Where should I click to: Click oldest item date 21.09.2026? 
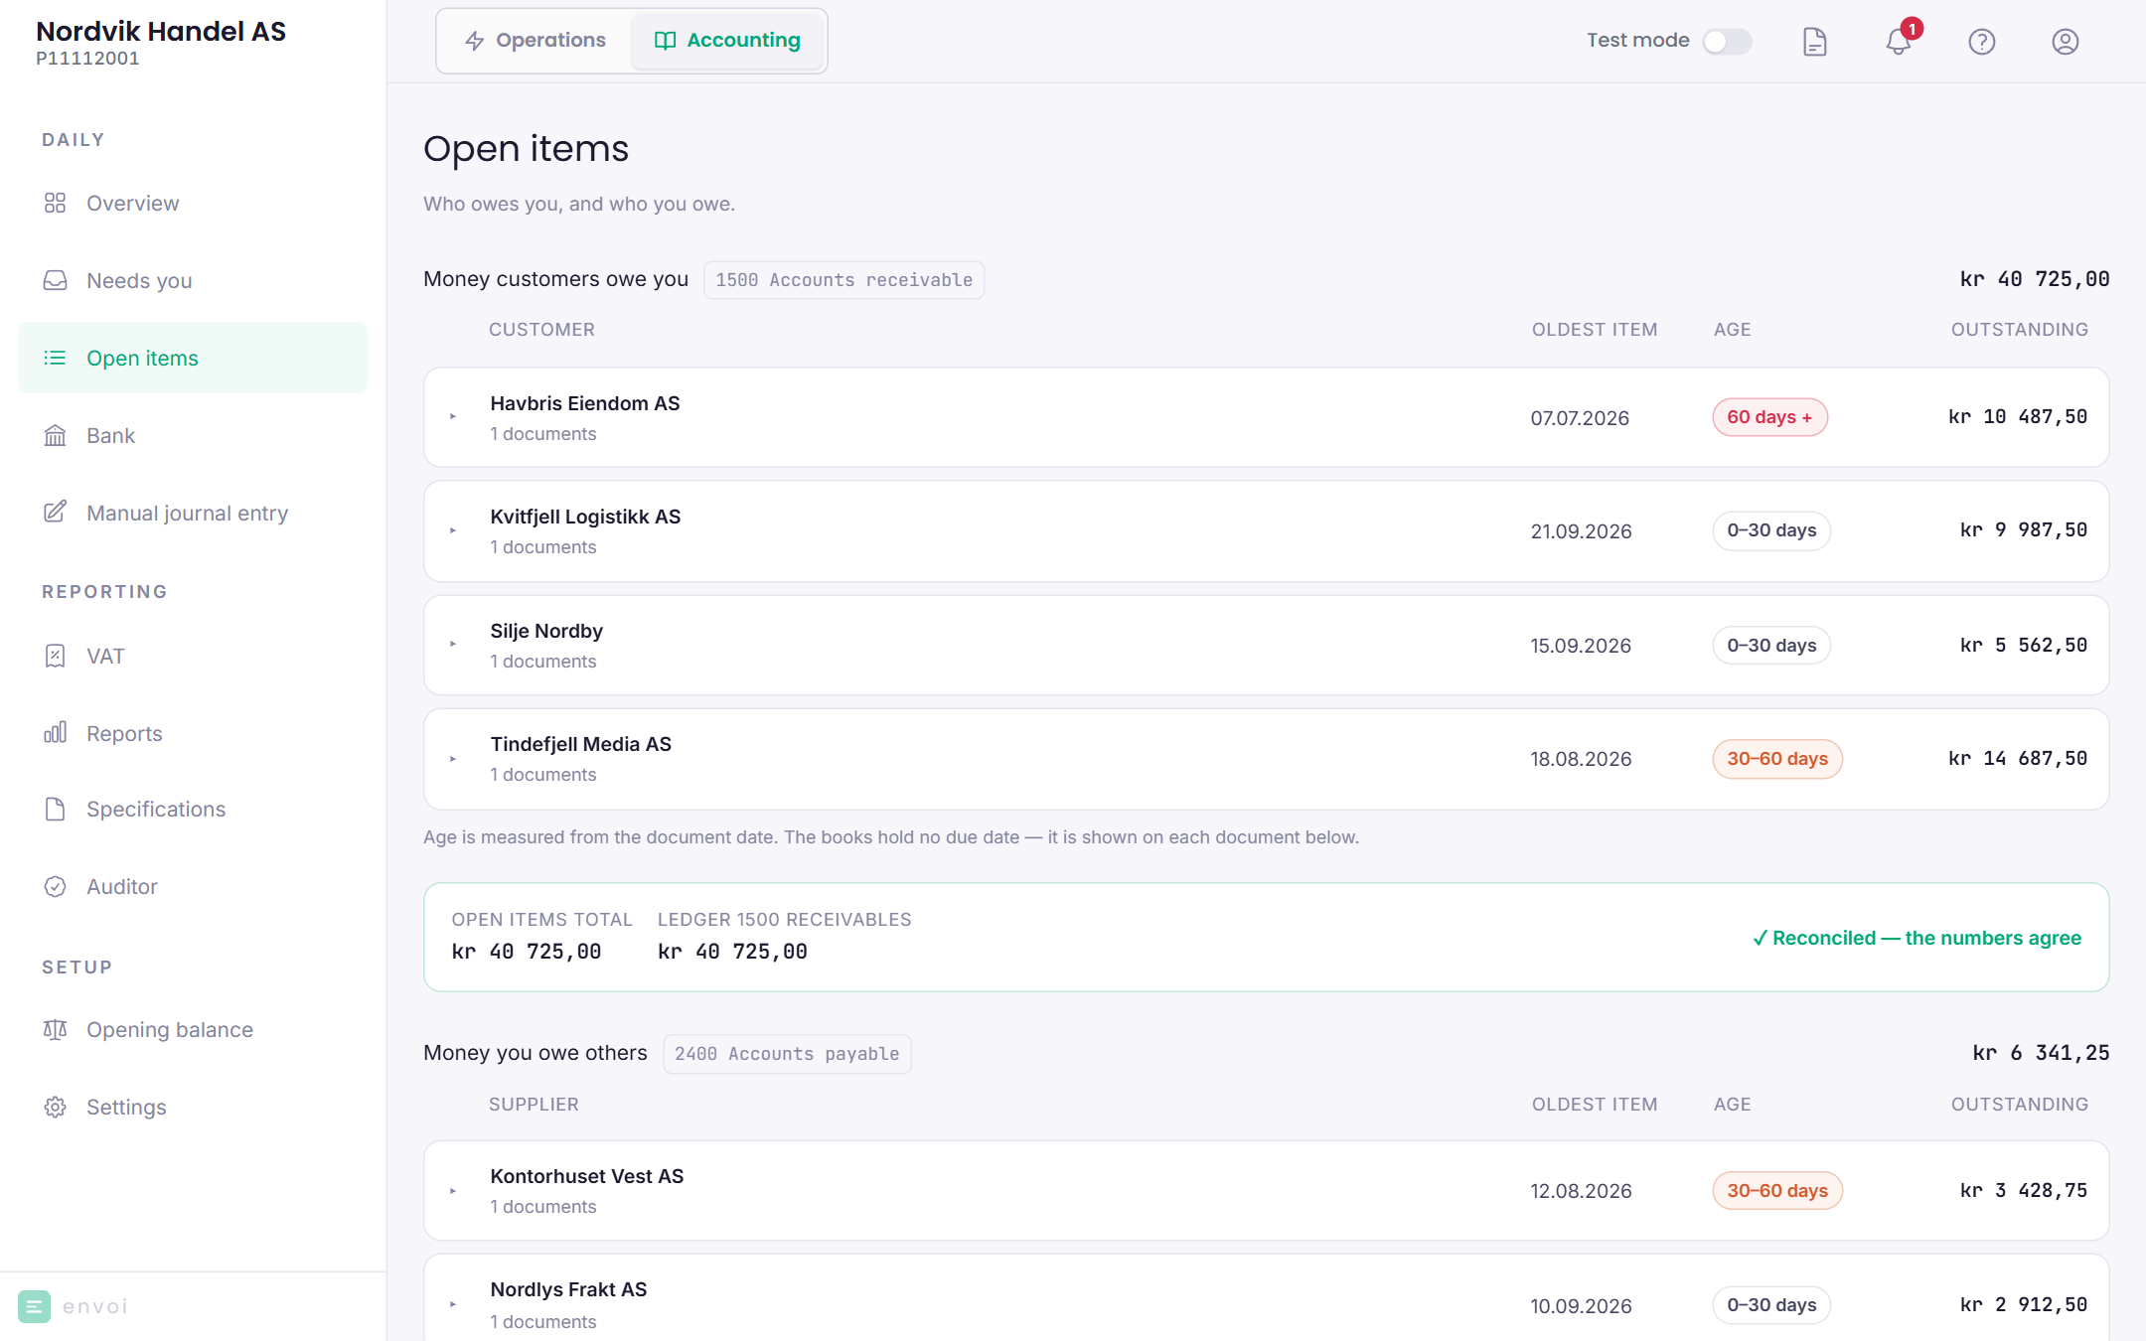click(x=1581, y=531)
